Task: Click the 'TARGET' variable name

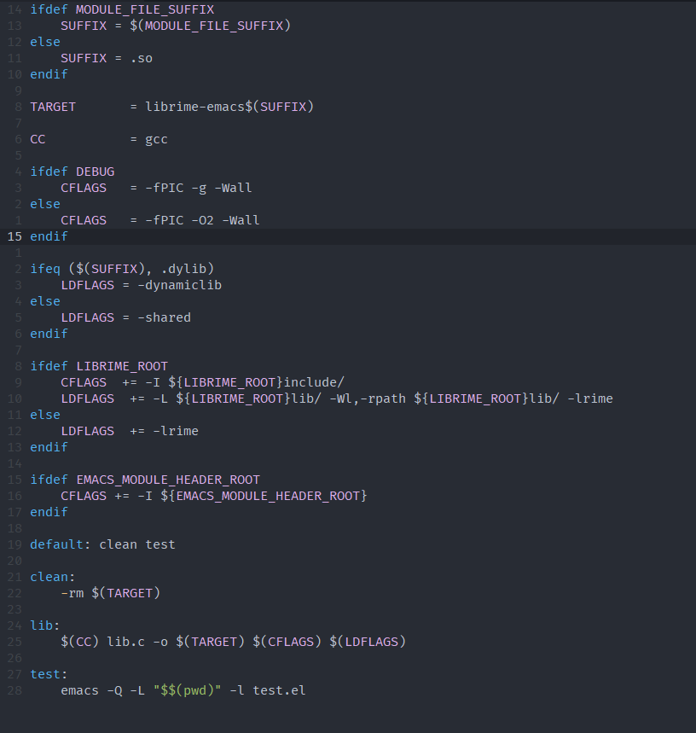Action: [x=53, y=107]
